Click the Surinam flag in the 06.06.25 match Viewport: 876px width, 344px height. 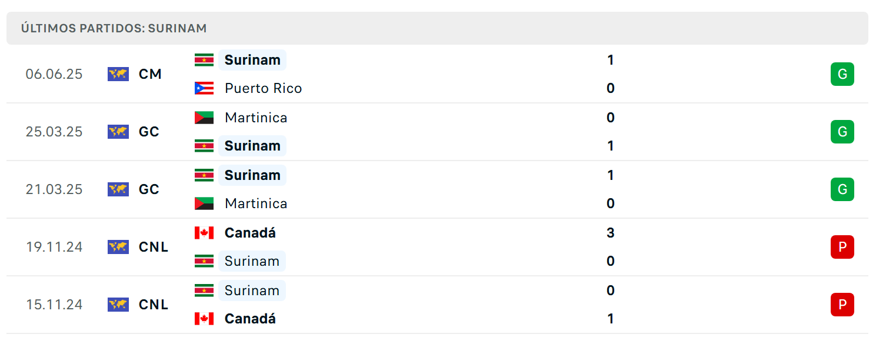(x=204, y=60)
